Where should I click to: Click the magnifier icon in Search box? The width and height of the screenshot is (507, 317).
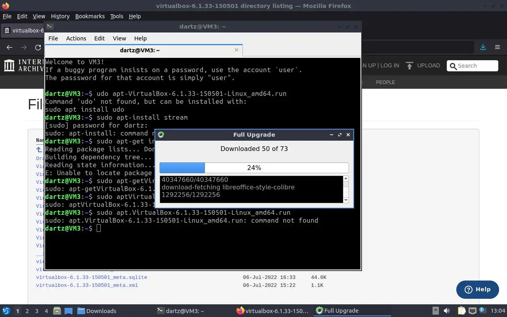click(454, 66)
